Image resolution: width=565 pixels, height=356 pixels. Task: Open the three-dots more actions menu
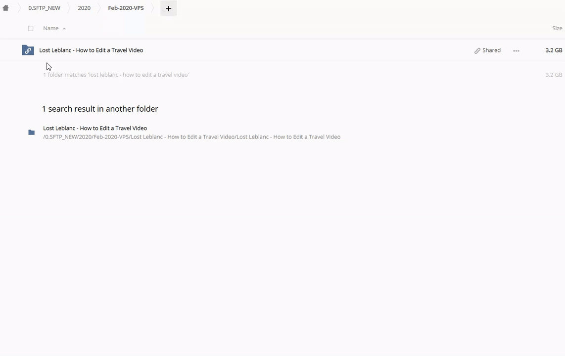[x=516, y=51]
